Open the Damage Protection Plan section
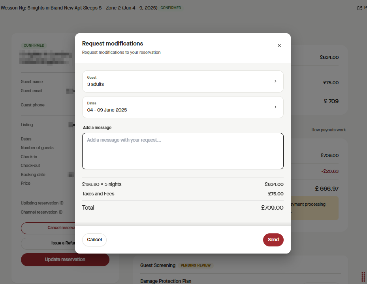Viewport: 367px width, 284px height. pyautogui.click(x=166, y=281)
